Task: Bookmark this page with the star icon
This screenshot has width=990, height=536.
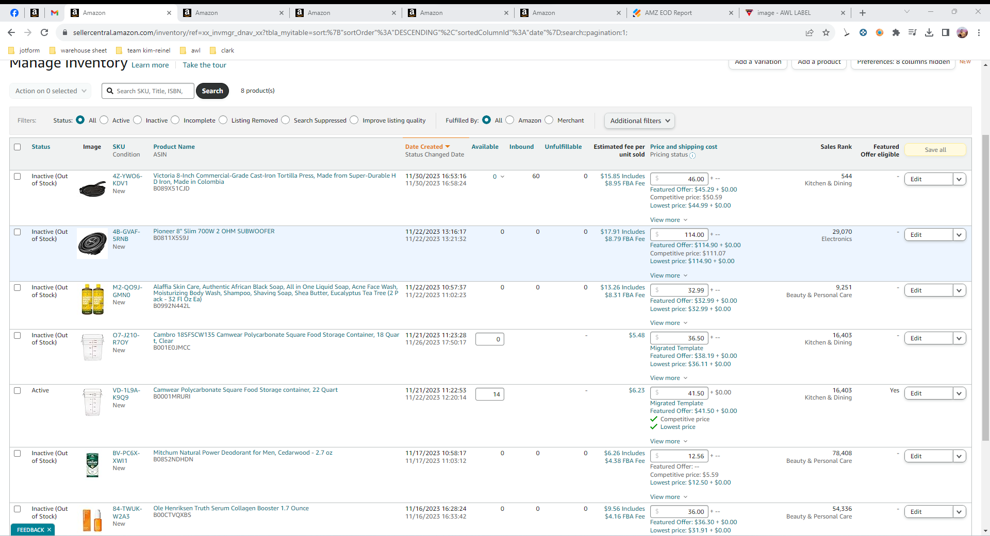Action: coord(826,32)
